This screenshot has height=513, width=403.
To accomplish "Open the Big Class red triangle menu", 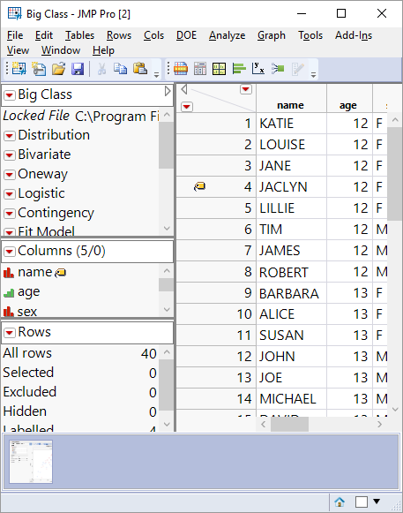I will pos(10,95).
